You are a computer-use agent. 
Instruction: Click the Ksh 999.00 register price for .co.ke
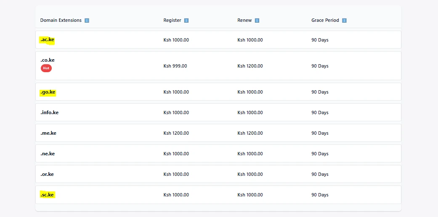pyautogui.click(x=175, y=66)
